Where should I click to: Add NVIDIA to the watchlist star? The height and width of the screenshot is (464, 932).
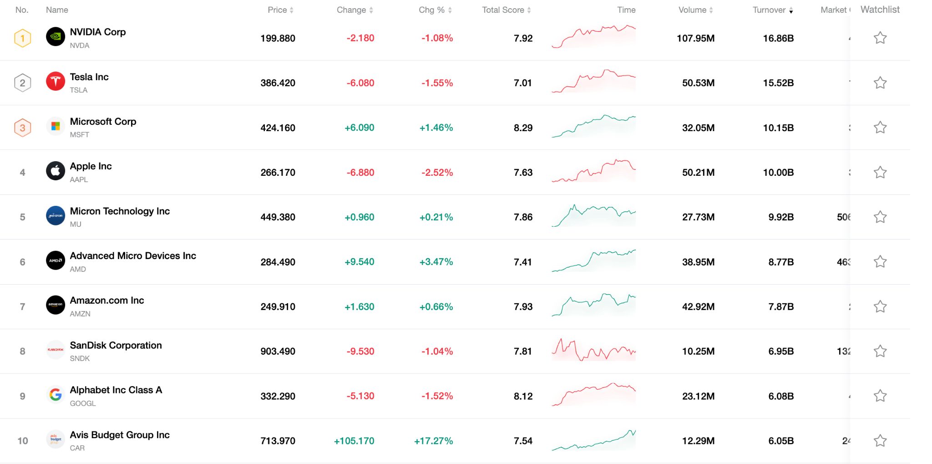coord(880,38)
